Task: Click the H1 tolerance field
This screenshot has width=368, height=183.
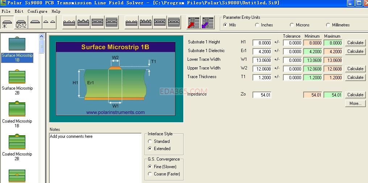Action: click(292, 43)
